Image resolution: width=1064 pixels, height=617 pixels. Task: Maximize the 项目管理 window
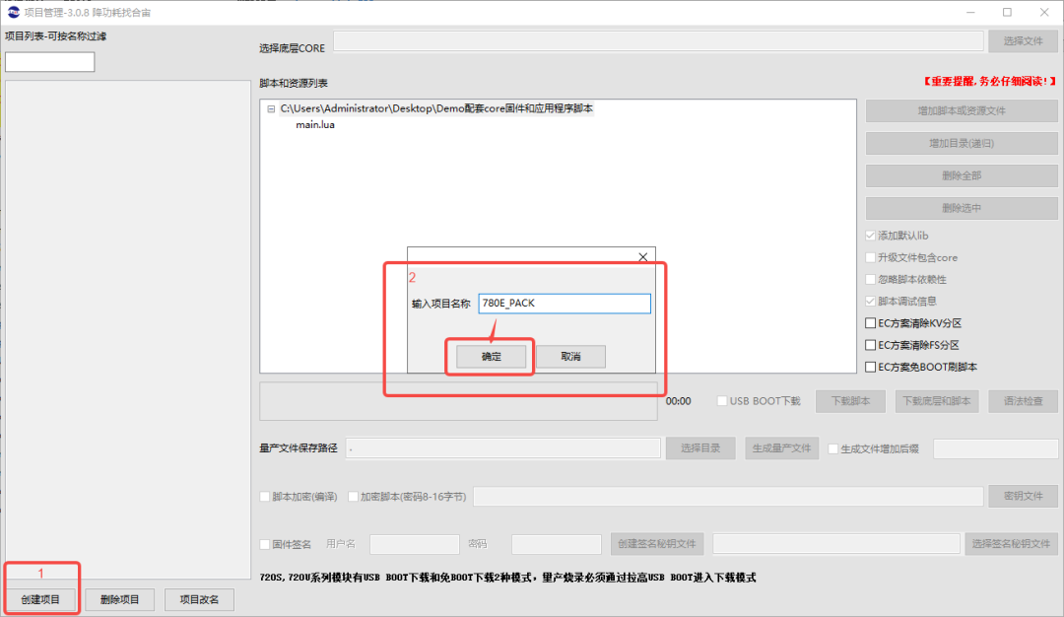tap(1007, 12)
